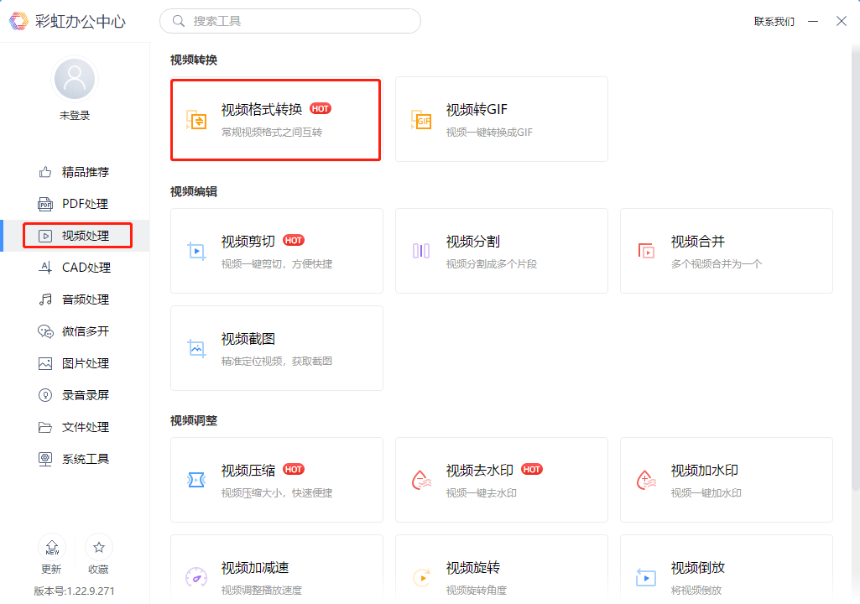The image size is (860, 604).
Task: Launch 视频截图 tool title
Action: [x=248, y=339]
